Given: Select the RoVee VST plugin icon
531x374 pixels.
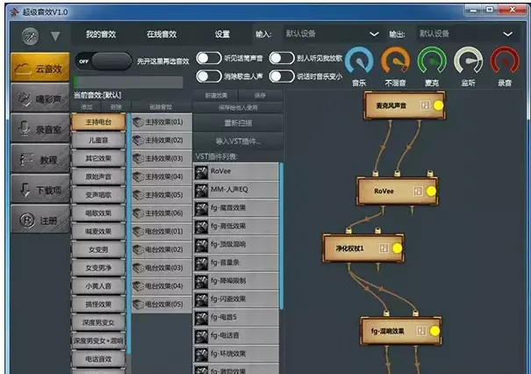Looking at the screenshot, I should pyautogui.click(x=202, y=170).
